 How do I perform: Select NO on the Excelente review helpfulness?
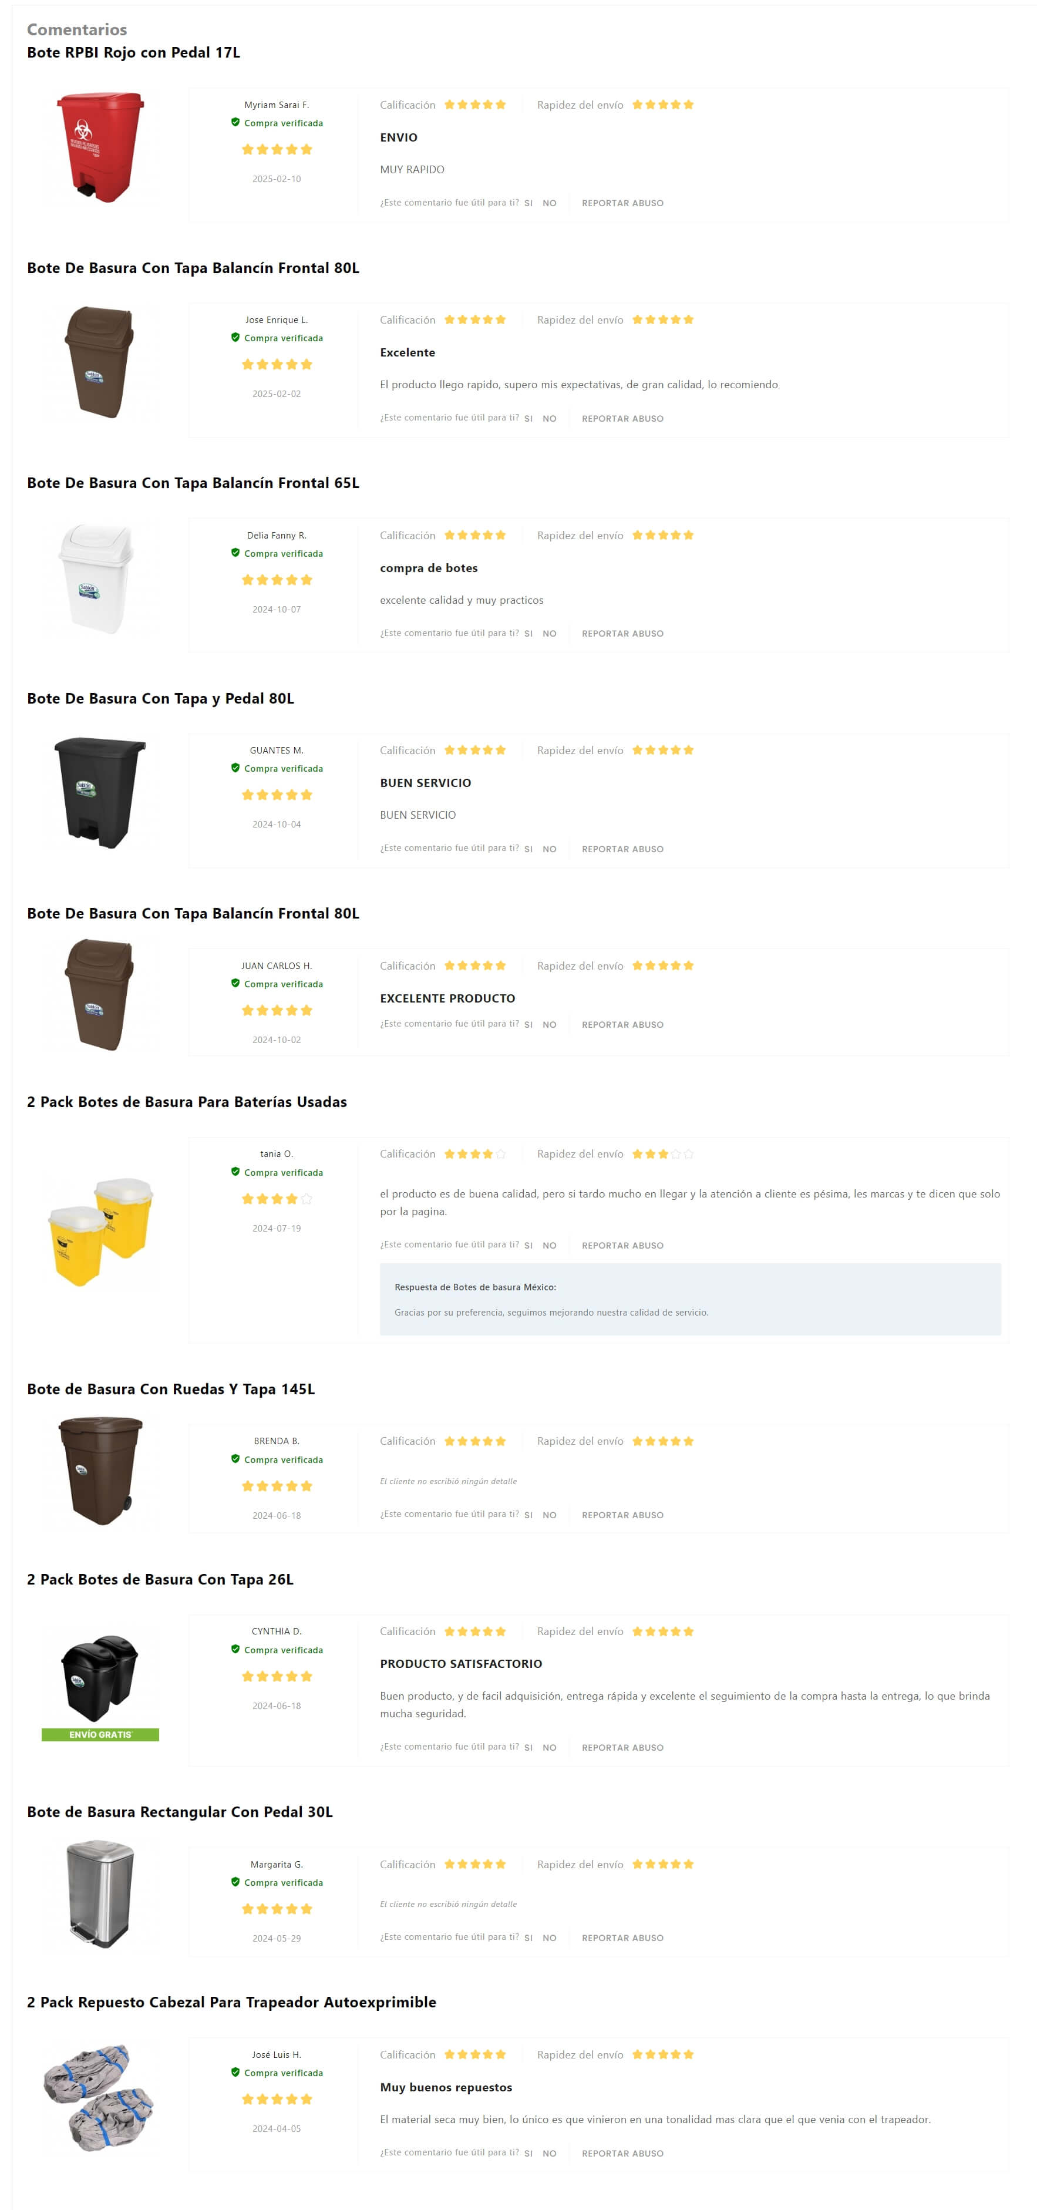click(x=549, y=419)
